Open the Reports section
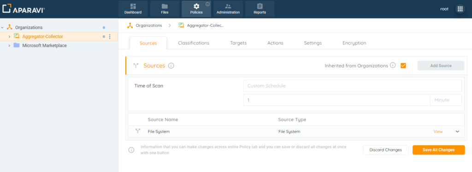The height and width of the screenshot is (172, 472). coord(260,9)
